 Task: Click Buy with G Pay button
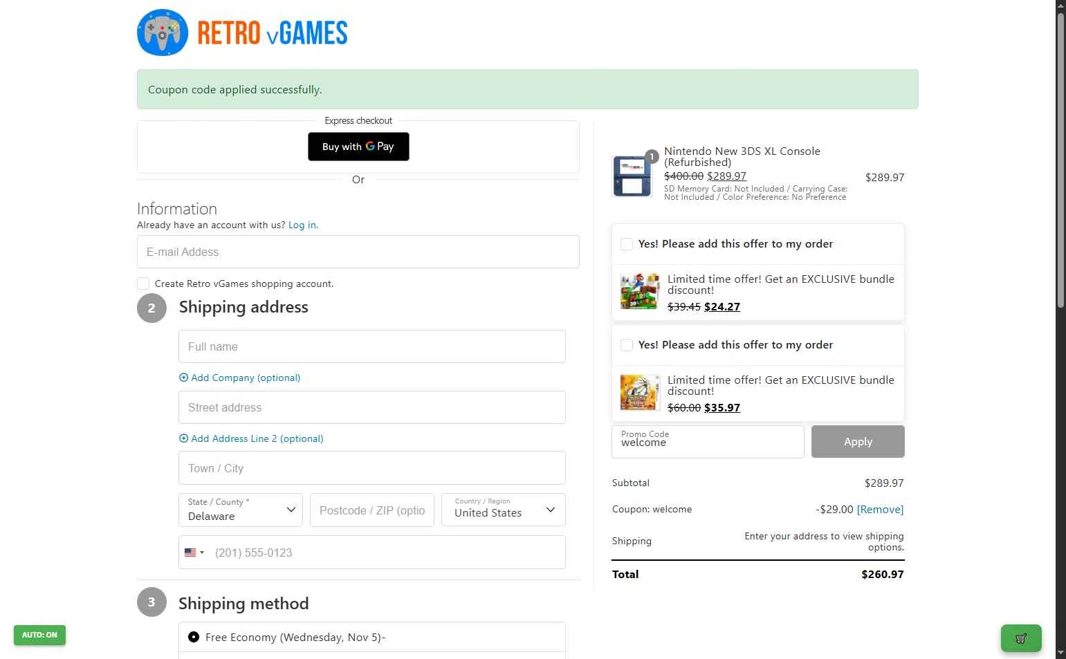pyautogui.click(x=358, y=147)
